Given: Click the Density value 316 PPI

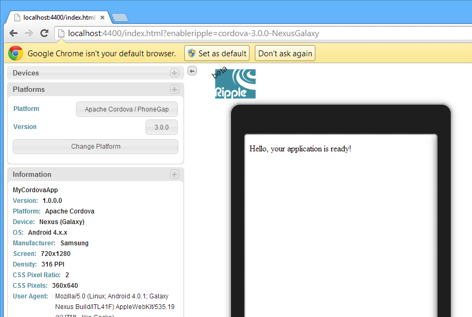Looking at the screenshot, I should [53, 264].
